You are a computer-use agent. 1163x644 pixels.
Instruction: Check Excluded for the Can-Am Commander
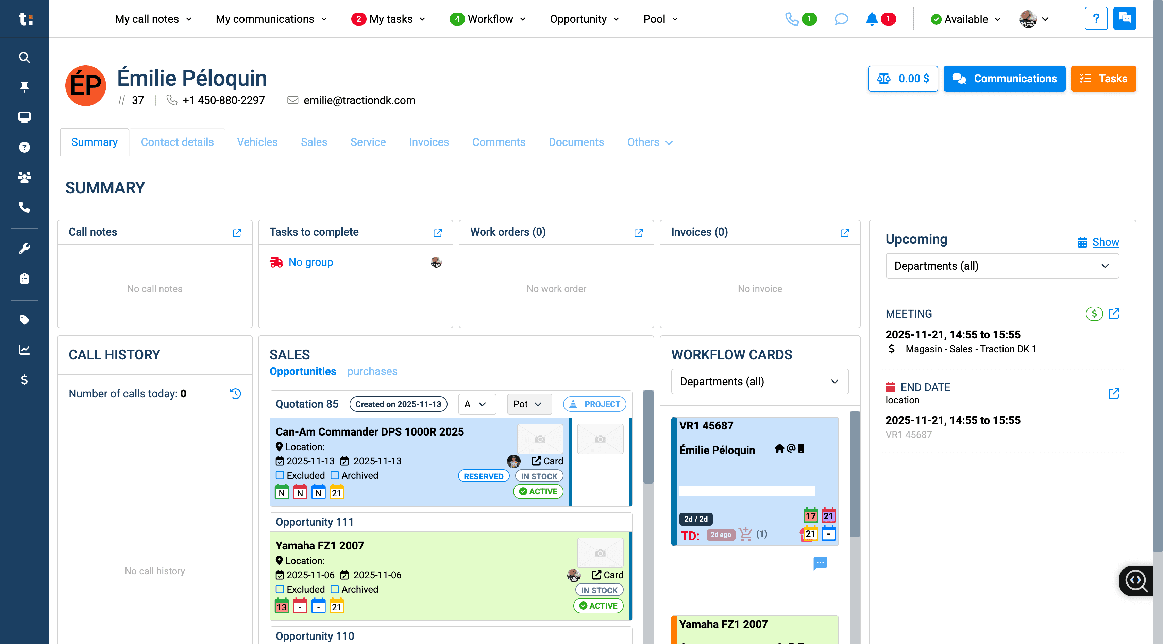(x=280, y=475)
